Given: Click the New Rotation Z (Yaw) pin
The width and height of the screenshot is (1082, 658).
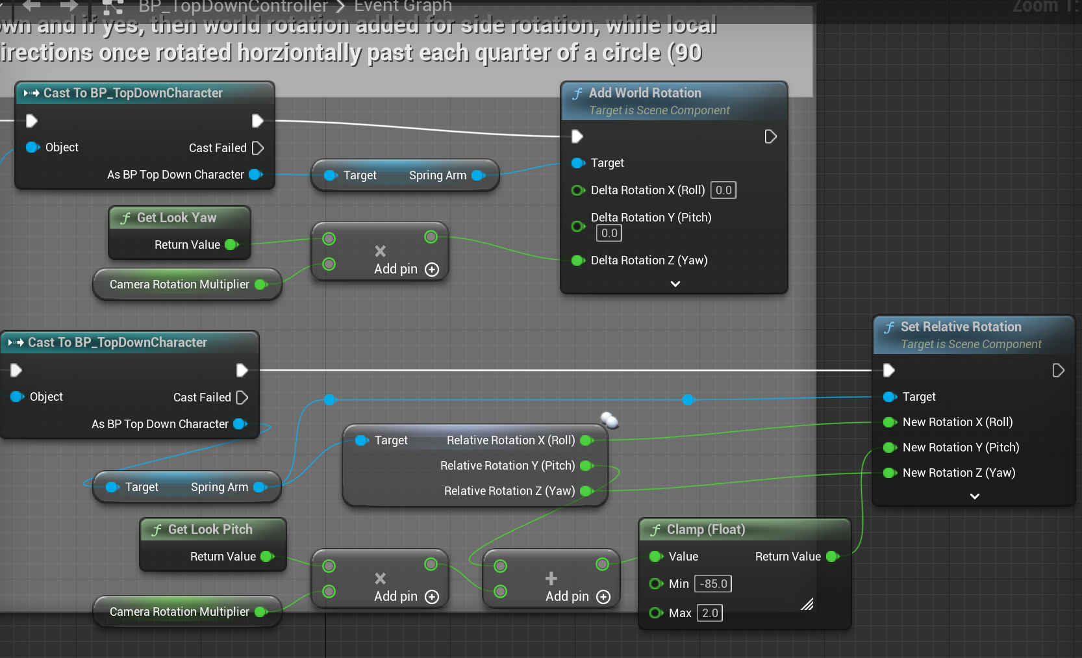Looking at the screenshot, I should click(x=890, y=473).
